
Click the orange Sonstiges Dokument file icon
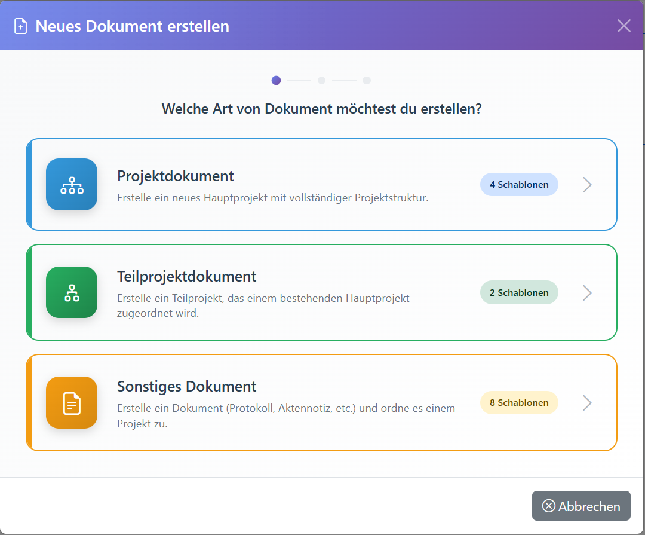[x=71, y=402]
